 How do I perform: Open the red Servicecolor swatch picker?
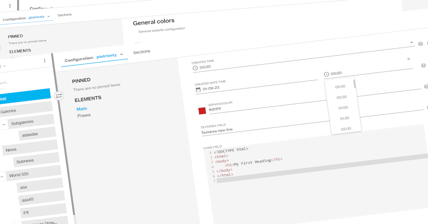pyautogui.click(x=202, y=111)
